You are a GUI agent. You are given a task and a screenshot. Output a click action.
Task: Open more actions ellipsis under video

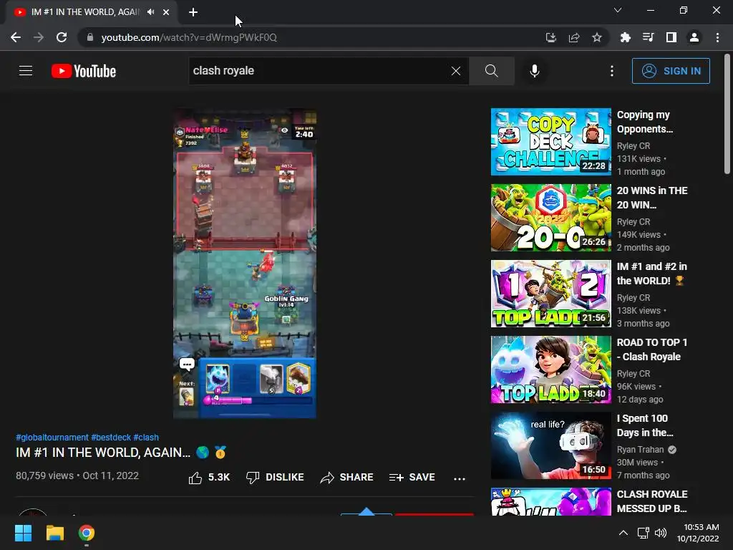[460, 478]
